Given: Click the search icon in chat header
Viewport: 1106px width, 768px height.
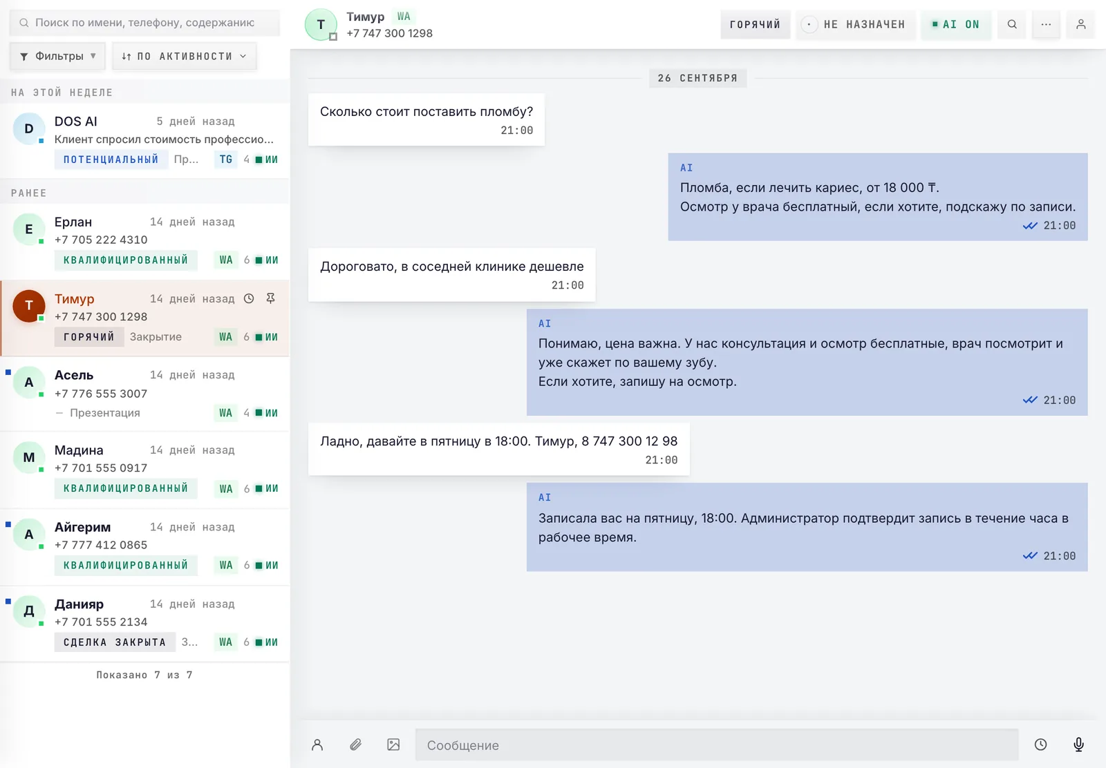Looking at the screenshot, I should [x=1012, y=24].
